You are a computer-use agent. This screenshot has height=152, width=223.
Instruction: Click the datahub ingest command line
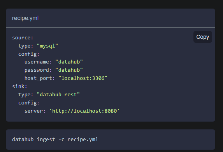tap(55, 140)
